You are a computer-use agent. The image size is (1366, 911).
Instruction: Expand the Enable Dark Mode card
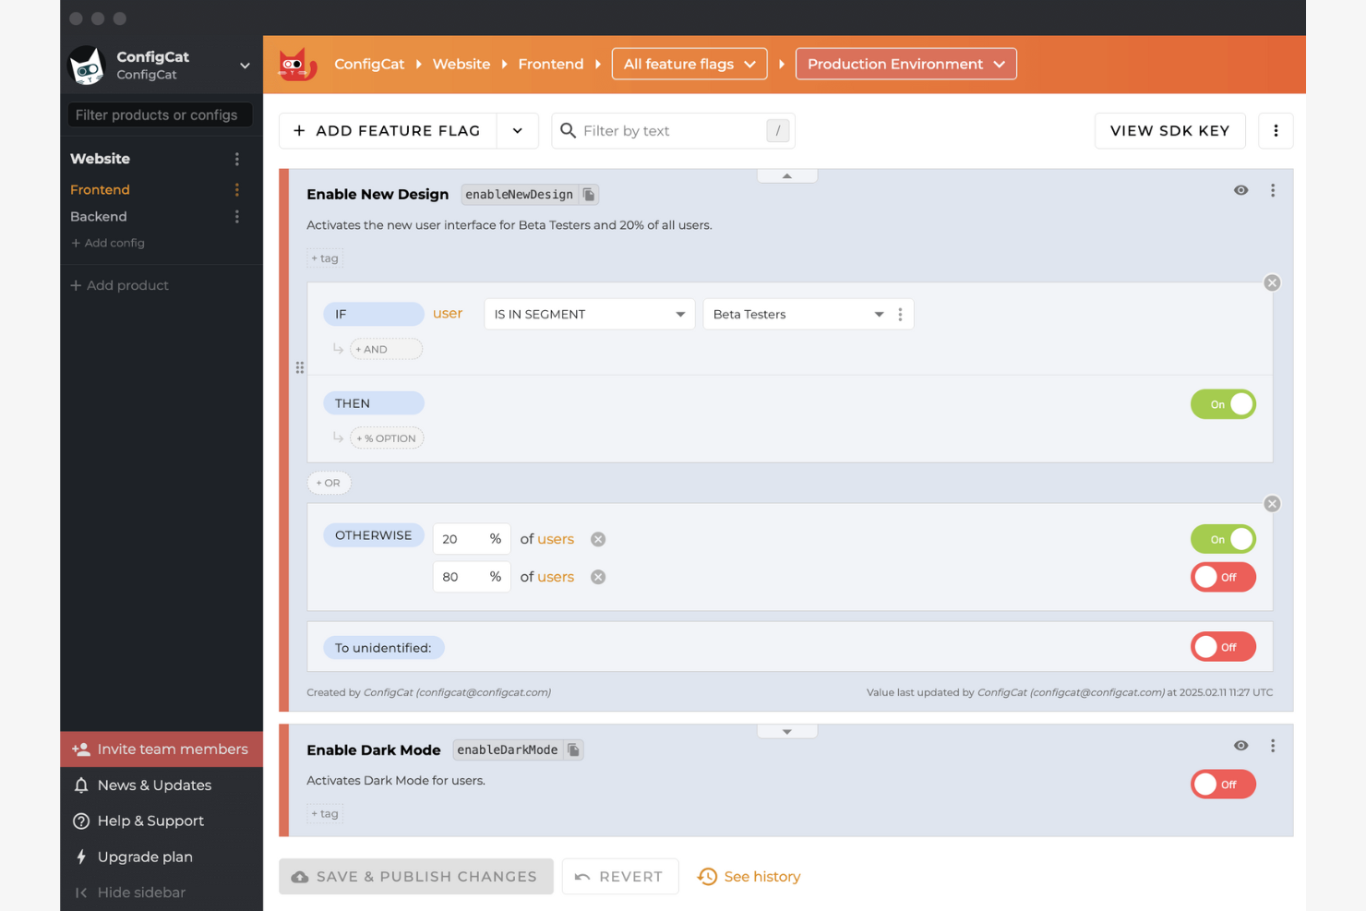(787, 731)
